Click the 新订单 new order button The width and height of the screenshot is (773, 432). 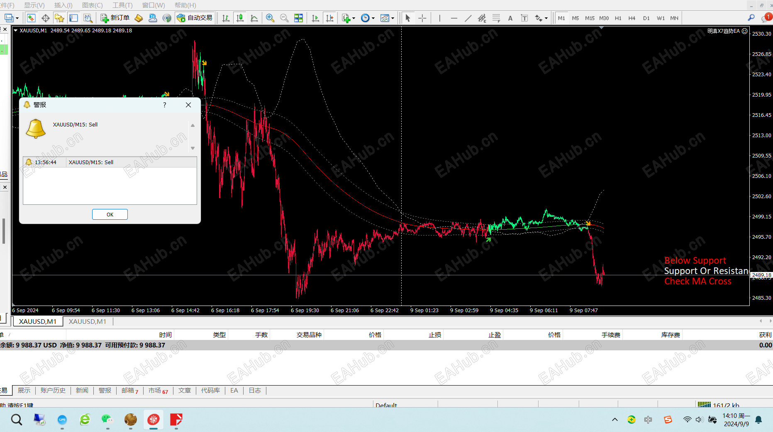click(115, 18)
